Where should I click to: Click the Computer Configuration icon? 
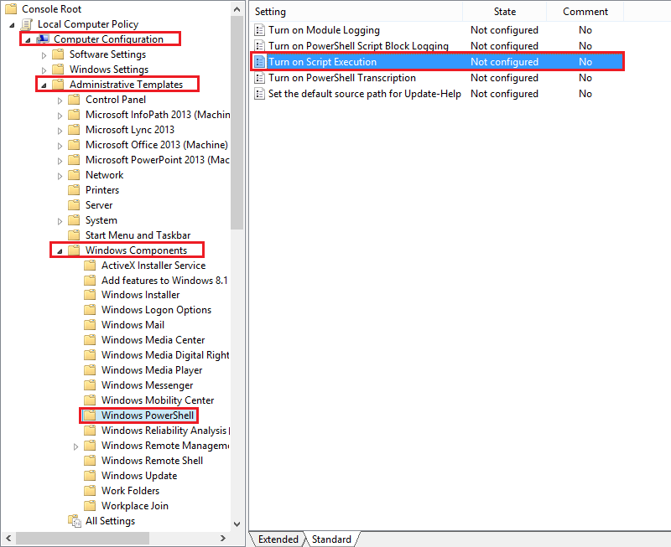[x=43, y=39]
